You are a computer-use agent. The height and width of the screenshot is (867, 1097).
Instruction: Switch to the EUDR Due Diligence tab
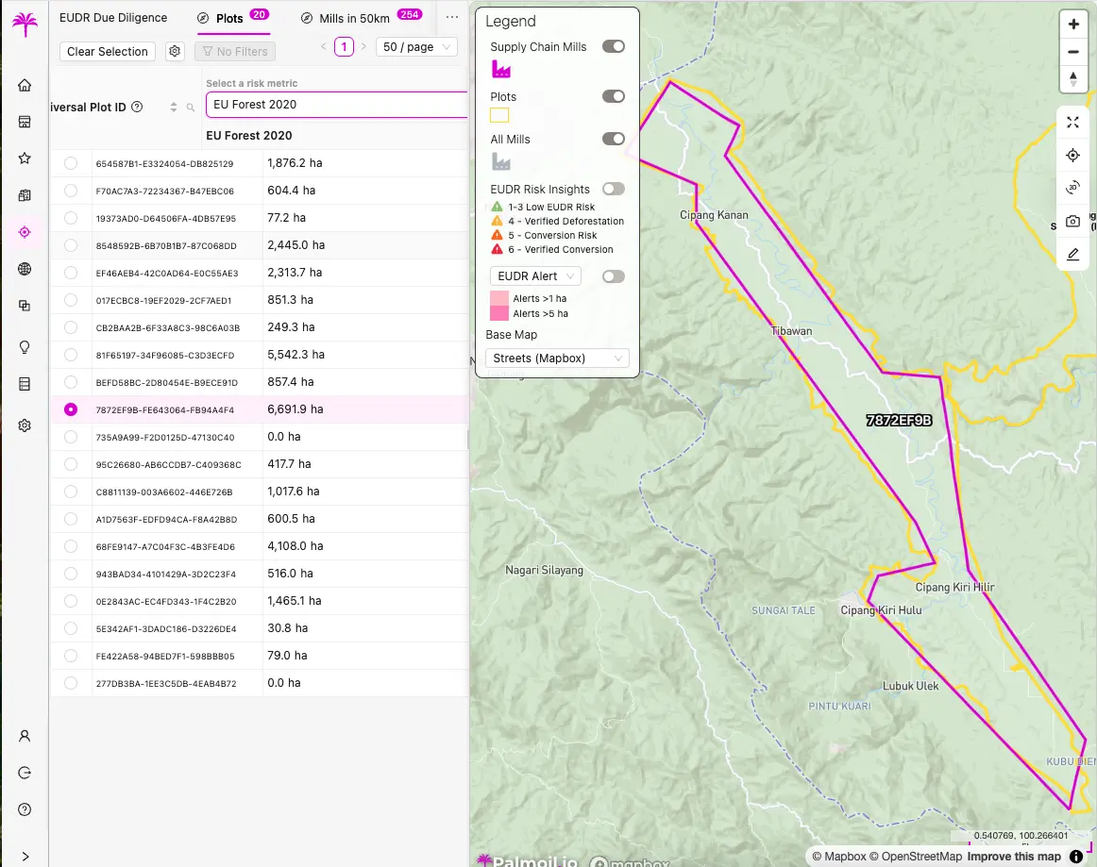click(x=113, y=18)
